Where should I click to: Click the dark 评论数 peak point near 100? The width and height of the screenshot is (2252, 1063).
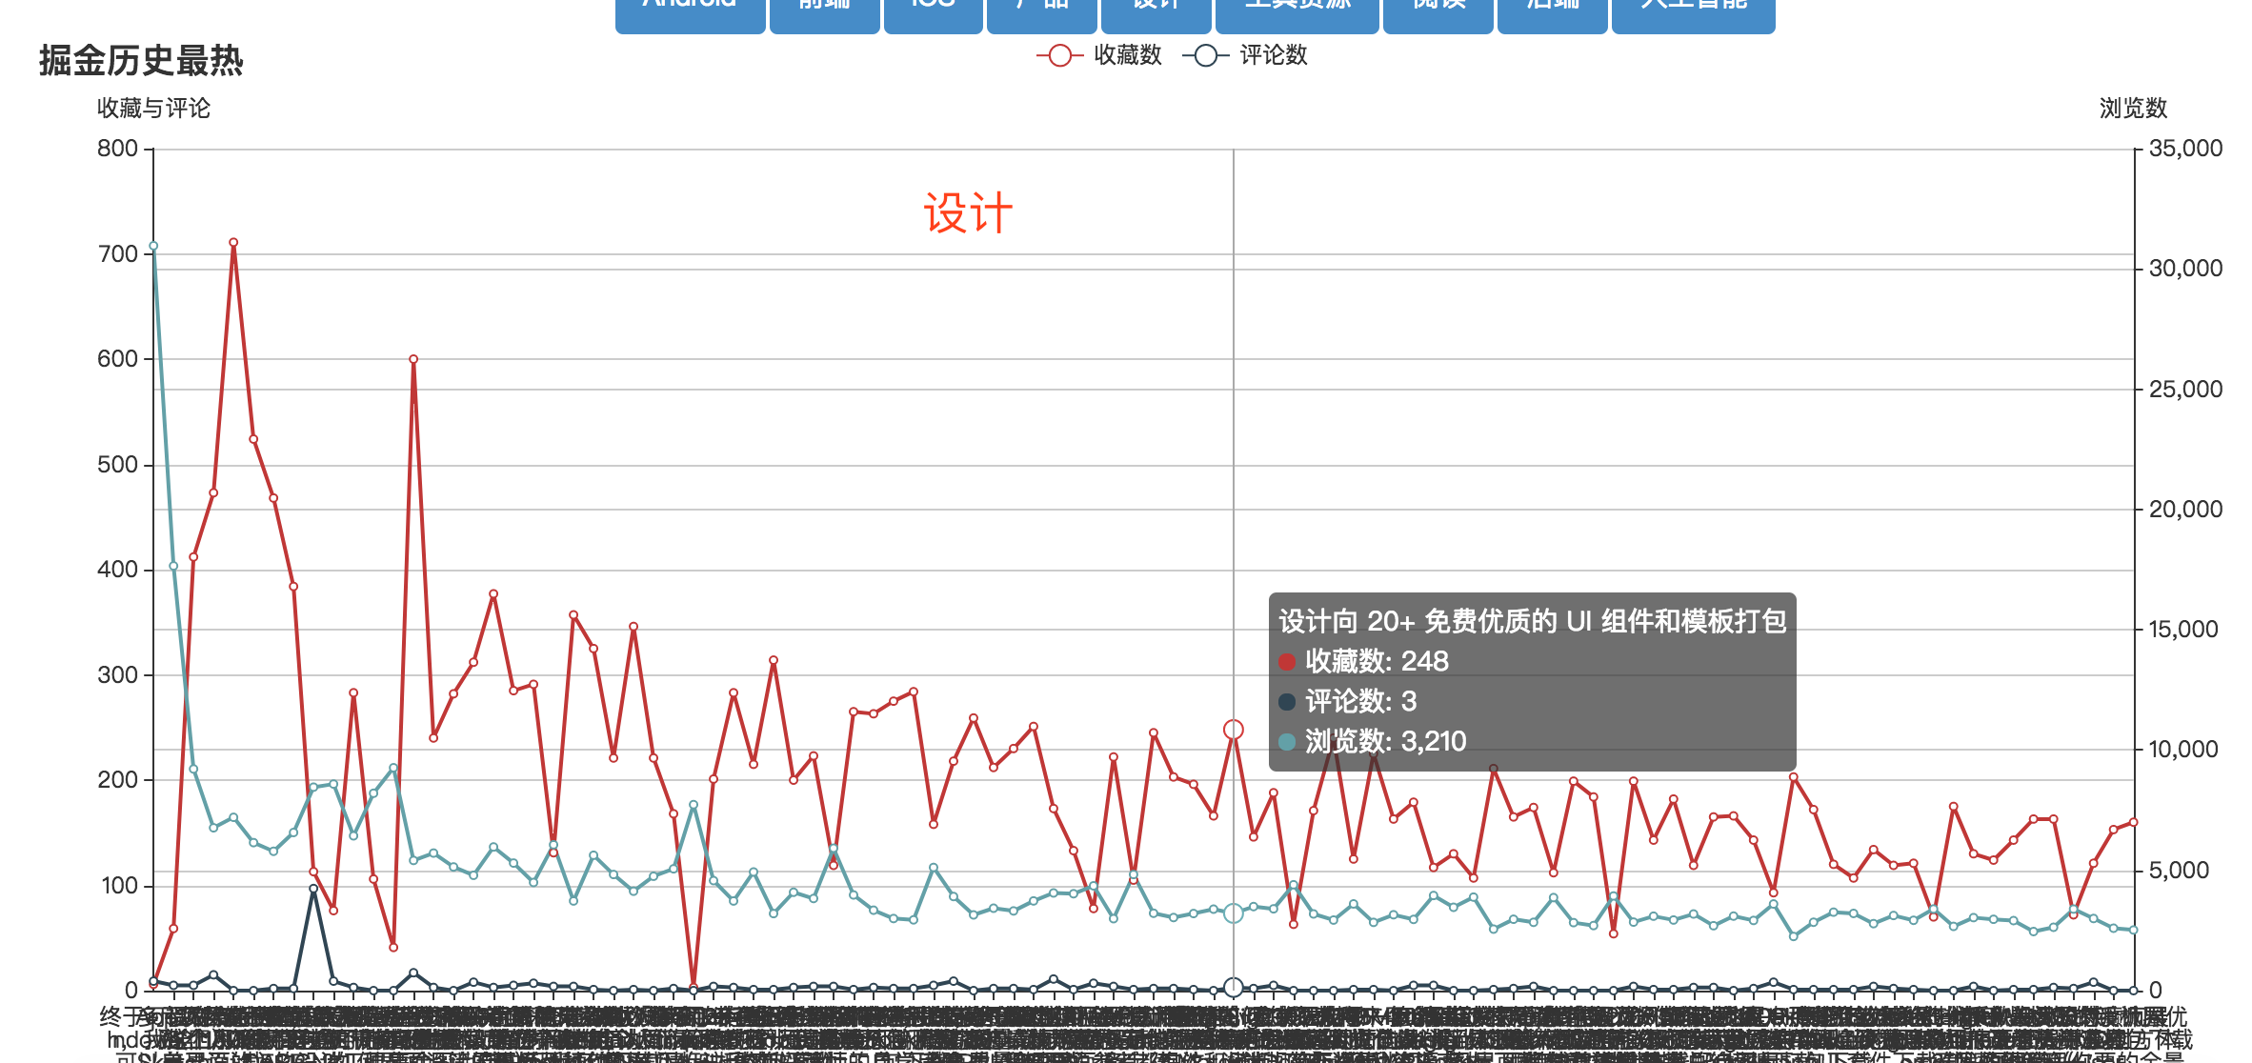coord(313,889)
